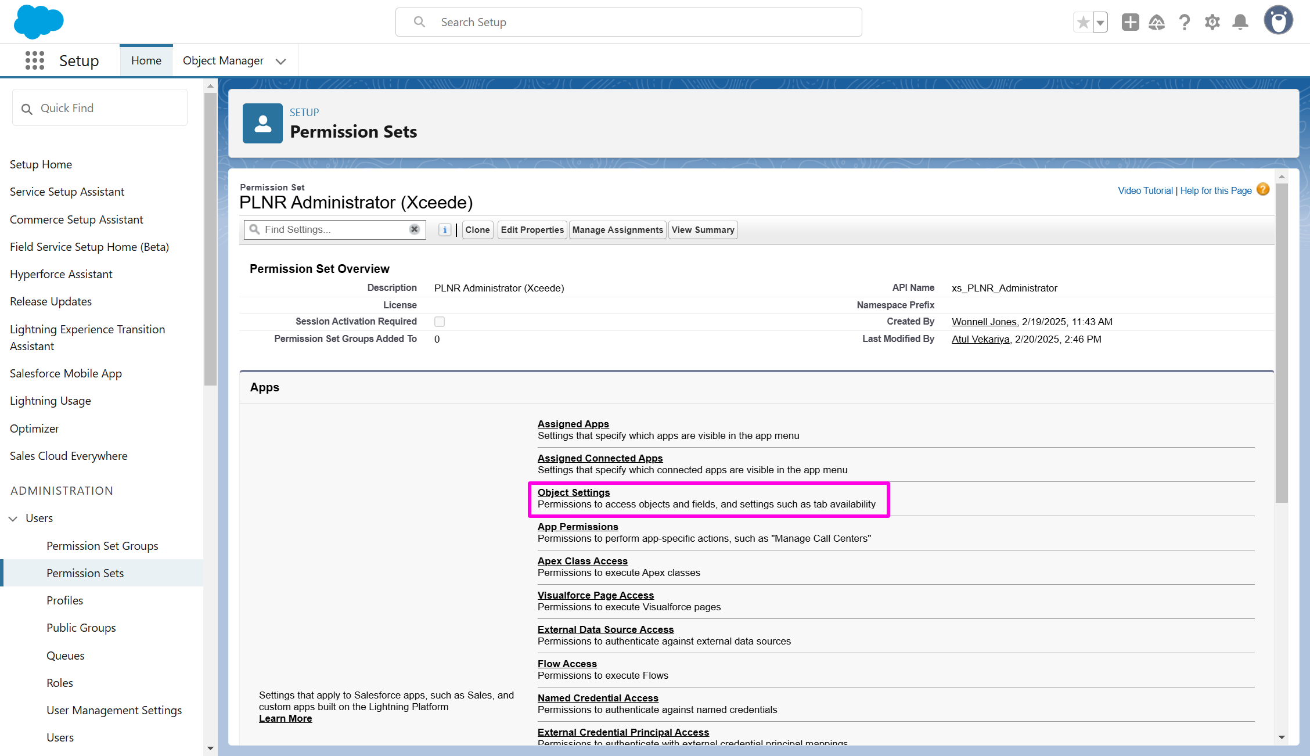This screenshot has height=756, width=1310.
Task: Open the Object Settings link
Action: coord(573,492)
